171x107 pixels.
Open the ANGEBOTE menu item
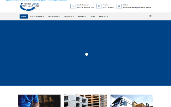[x=82, y=17]
